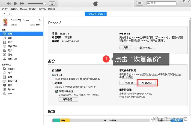Click the search field

[x=161, y=4]
